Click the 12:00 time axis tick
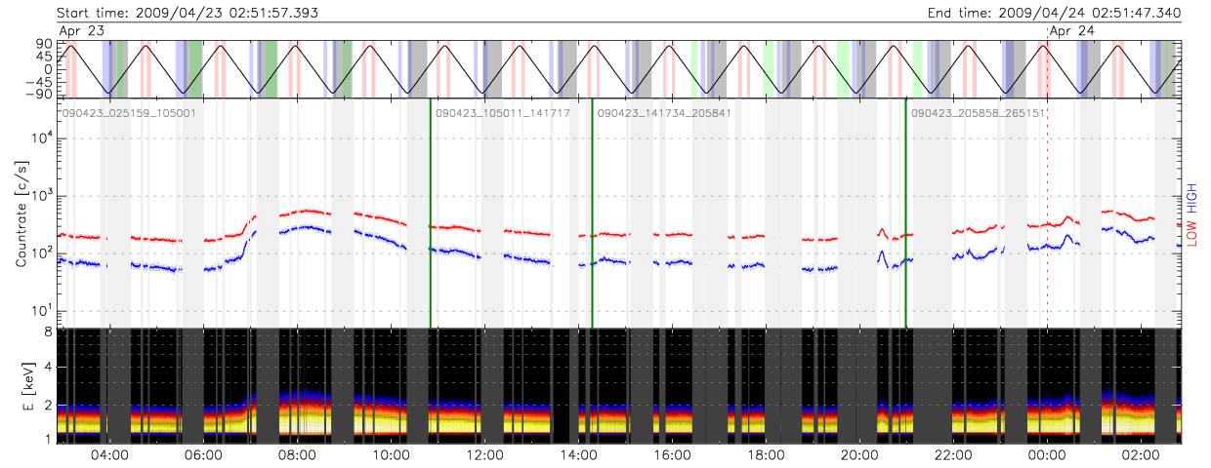The image size is (1211, 468). tap(484, 455)
